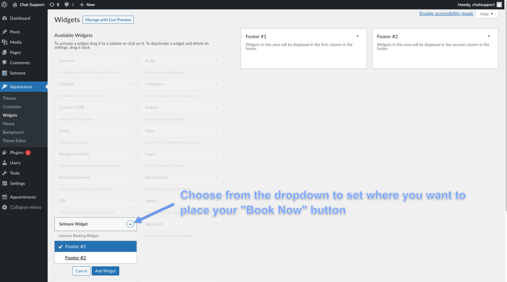Screen dimensions: 507x282
Task: Expand the Navigation Menu widget
Action: pyautogui.click(x=130, y=154)
